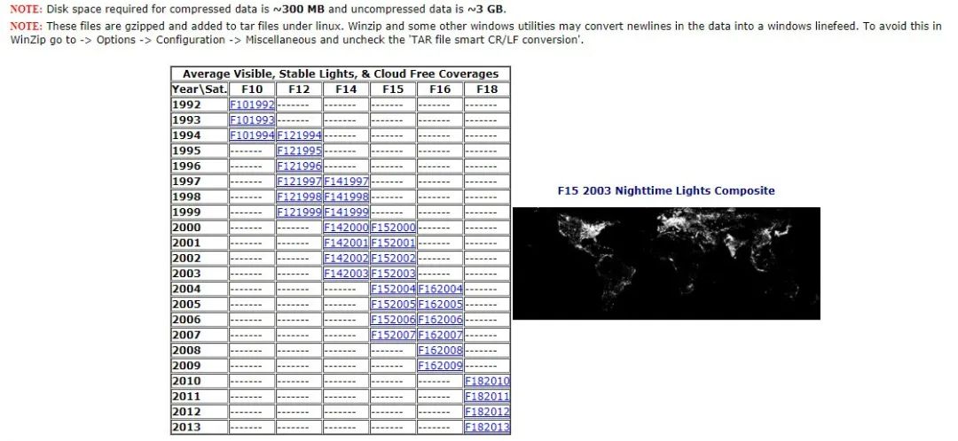The width and height of the screenshot is (958, 441).
Task: Click the F14 column header
Action: [347, 89]
